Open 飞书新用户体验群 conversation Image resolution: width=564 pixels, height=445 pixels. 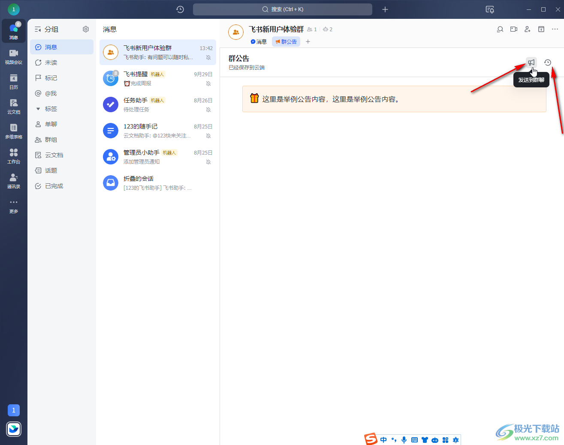pyautogui.click(x=158, y=52)
